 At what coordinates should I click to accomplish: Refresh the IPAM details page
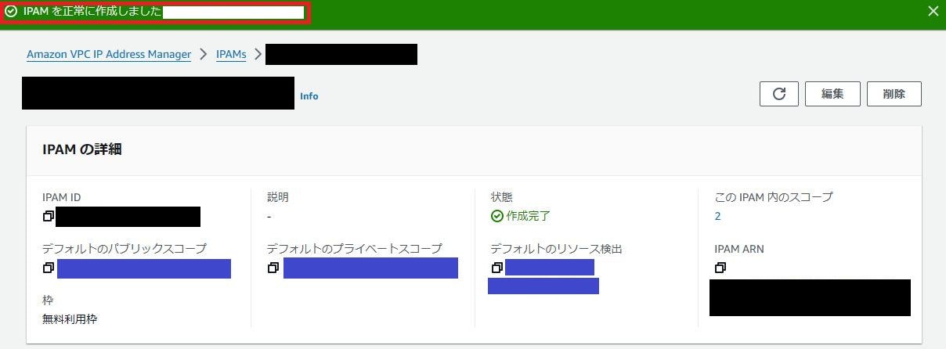coord(779,94)
